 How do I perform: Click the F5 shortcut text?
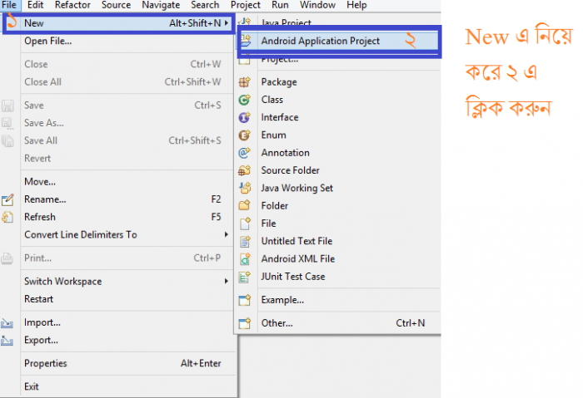coord(216,217)
